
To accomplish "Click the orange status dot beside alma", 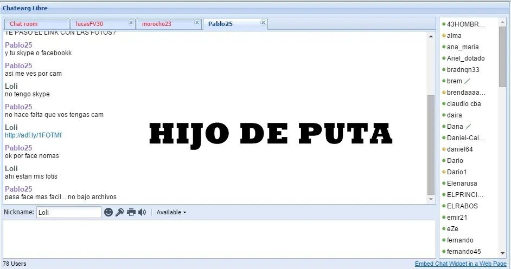I will tap(444, 35).
